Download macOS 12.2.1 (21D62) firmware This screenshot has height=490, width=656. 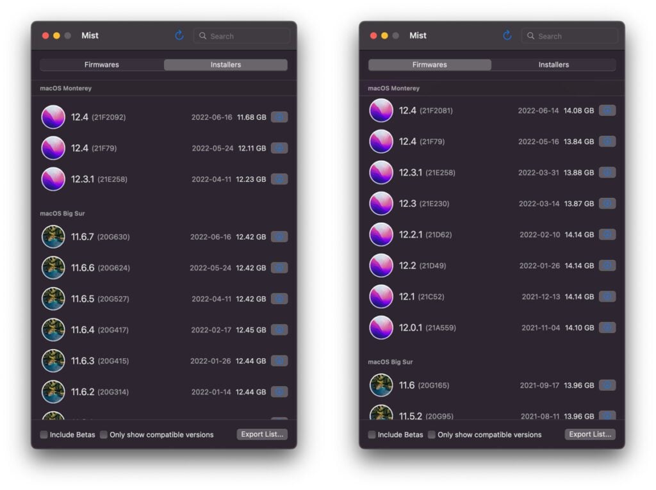[x=607, y=234]
